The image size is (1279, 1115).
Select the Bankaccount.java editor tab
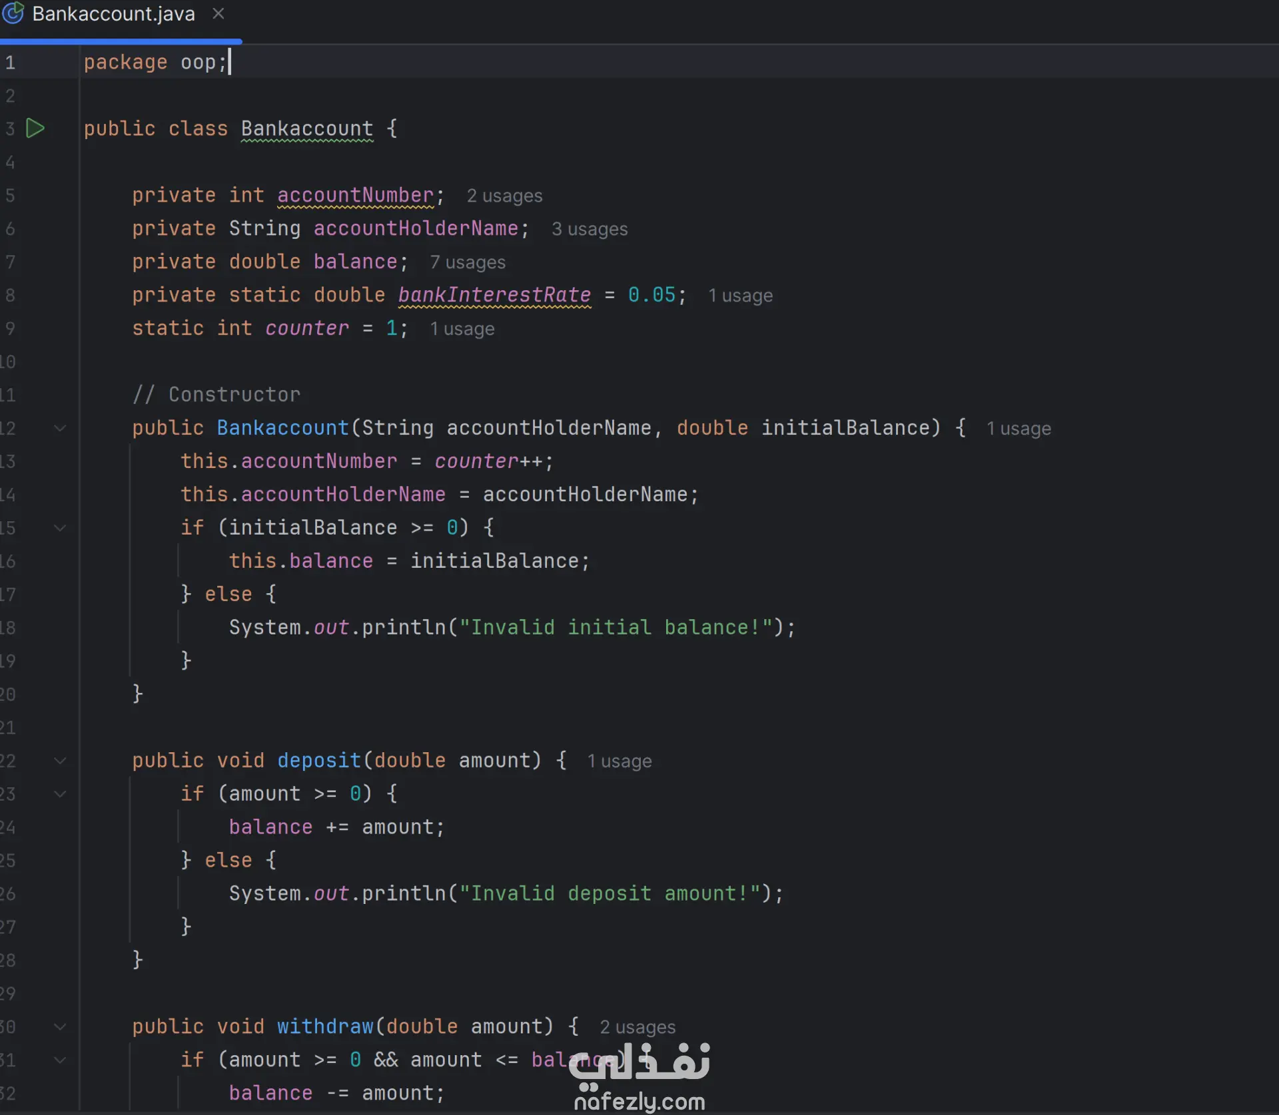pos(113,14)
